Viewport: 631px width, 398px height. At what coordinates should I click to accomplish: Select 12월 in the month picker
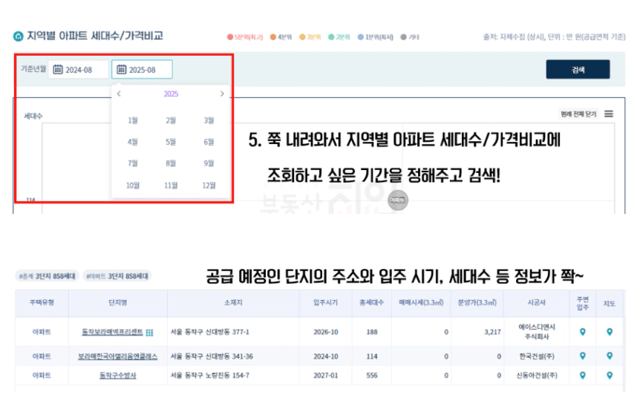click(x=209, y=186)
